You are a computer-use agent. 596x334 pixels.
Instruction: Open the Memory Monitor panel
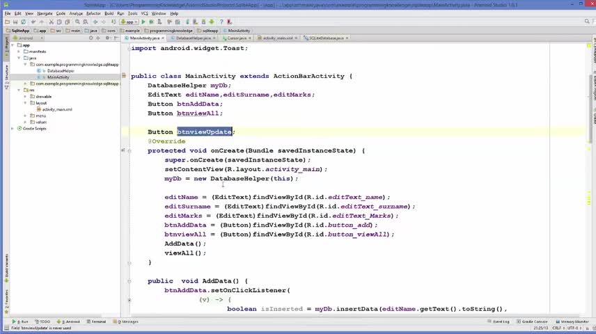(x=572, y=321)
